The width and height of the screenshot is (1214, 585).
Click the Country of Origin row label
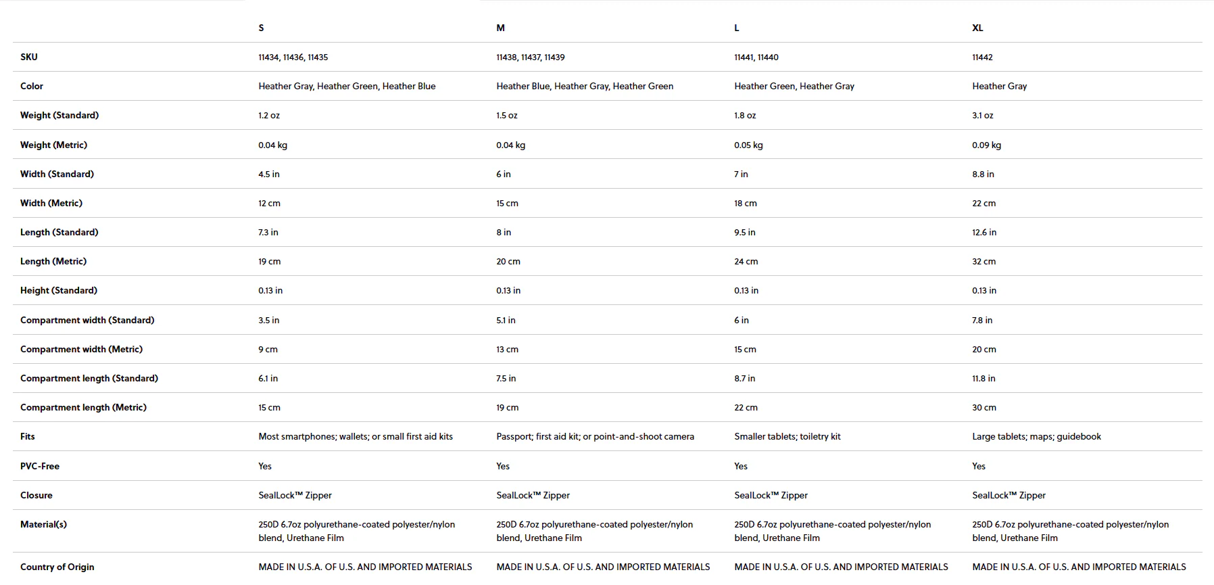(57, 567)
